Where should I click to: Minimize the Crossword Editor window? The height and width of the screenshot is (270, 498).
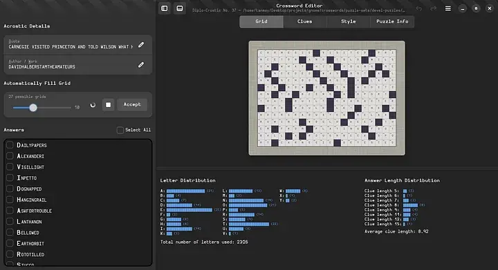coord(463,8)
